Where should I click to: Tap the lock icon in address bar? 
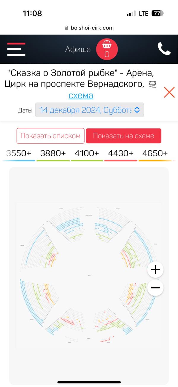pyautogui.click(x=66, y=28)
